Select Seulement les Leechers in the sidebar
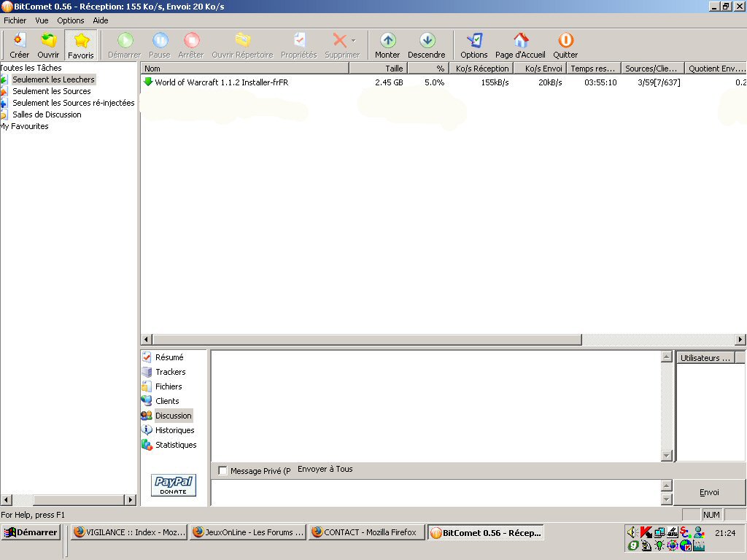 pos(53,79)
